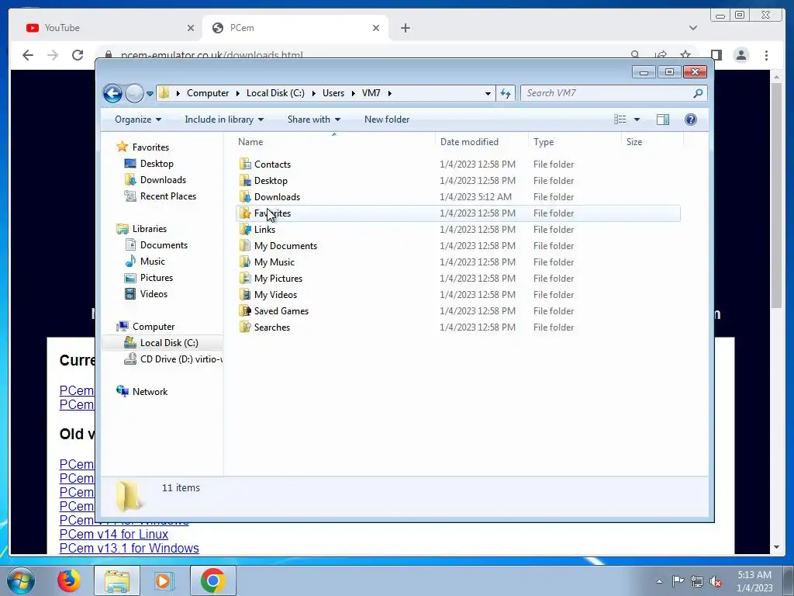
Task: Select the Saved Games folder icon
Action: pyautogui.click(x=246, y=310)
